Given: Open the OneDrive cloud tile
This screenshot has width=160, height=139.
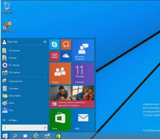Looking at the screenshot, I should [66, 56].
